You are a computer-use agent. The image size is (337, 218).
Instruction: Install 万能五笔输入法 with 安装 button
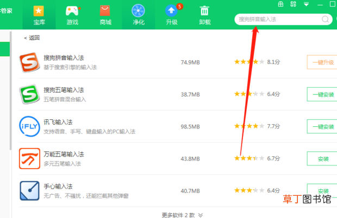tap(323, 159)
